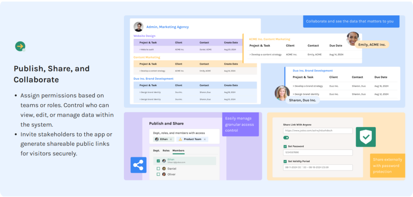Click the share link URL field
The height and width of the screenshot is (197, 413).
tap(317, 131)
